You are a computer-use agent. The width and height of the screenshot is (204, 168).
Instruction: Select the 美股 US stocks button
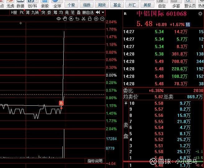coord(147,5)
